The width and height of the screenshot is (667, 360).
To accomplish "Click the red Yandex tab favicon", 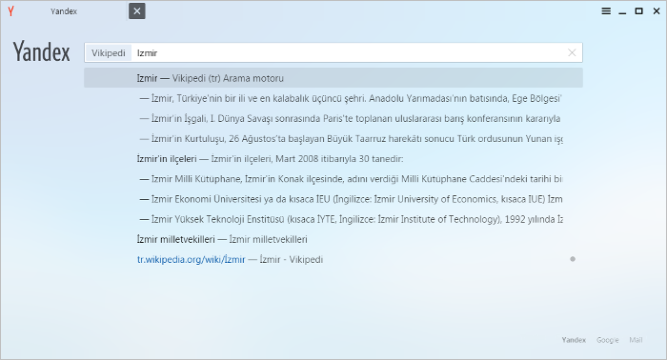I will click(11, 11).
